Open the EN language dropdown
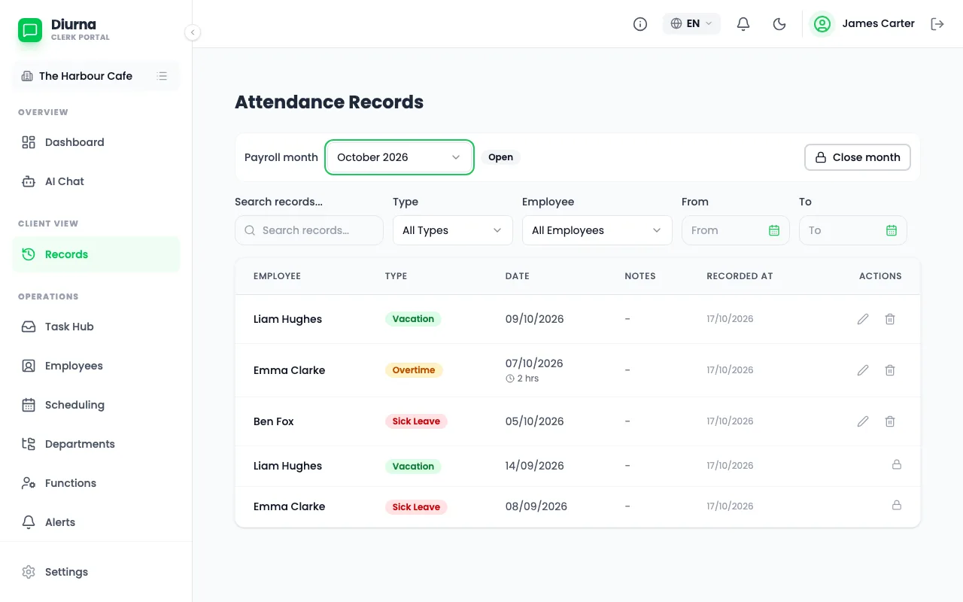Screen dimensions: 963x602 point(691,24)
